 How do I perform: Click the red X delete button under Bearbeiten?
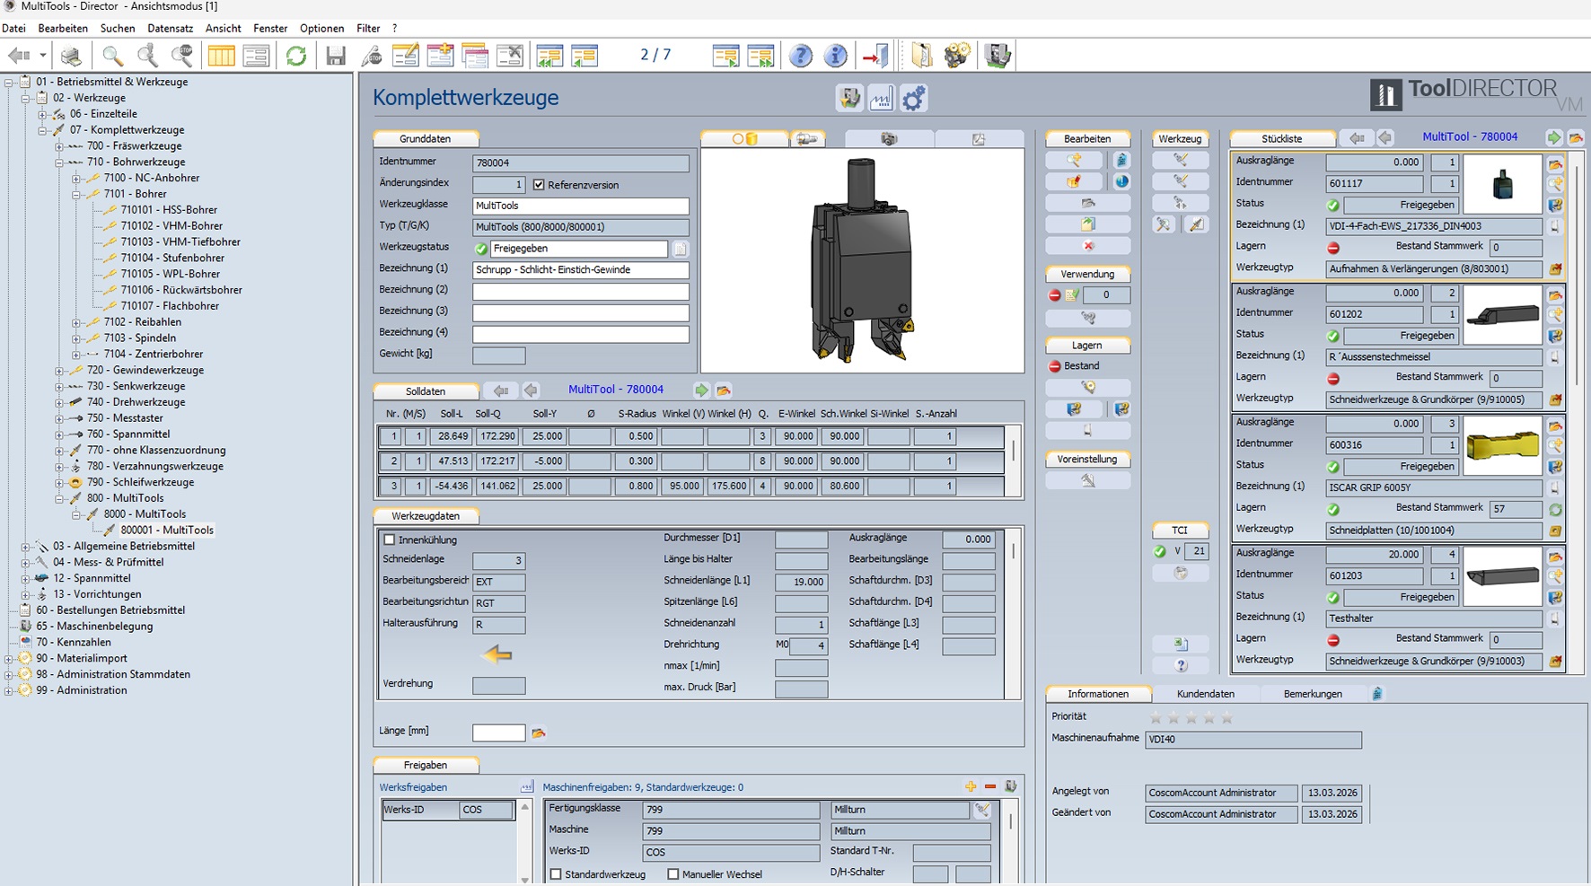coord(1088,246)
